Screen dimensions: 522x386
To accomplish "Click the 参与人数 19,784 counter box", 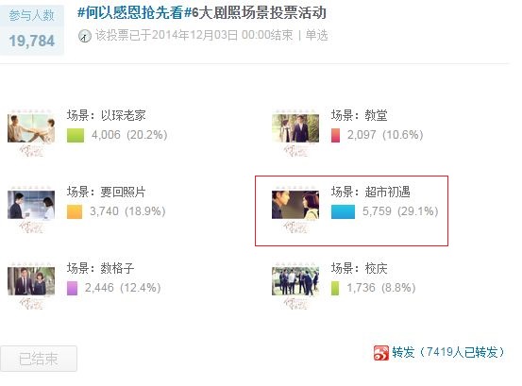I will 32,29.
